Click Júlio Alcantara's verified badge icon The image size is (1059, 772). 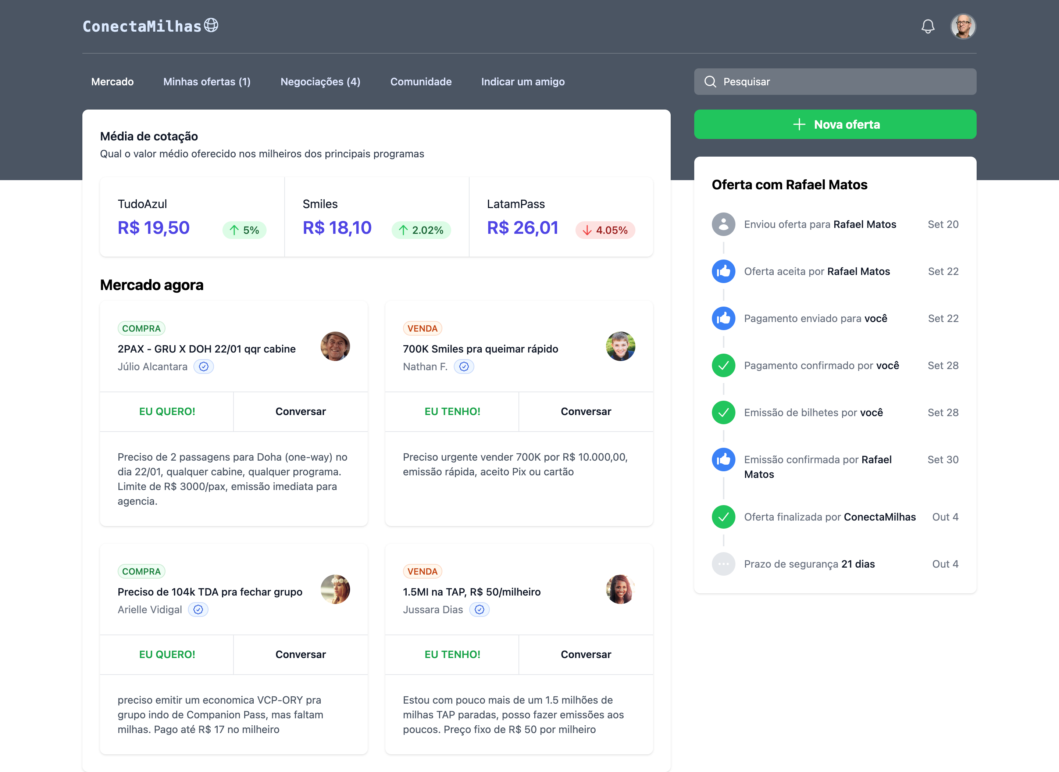click(x=204, y=367)
